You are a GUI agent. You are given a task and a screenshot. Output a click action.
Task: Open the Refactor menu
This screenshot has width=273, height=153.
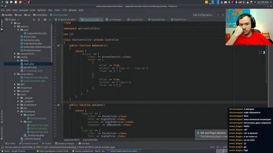coord(42,10)
